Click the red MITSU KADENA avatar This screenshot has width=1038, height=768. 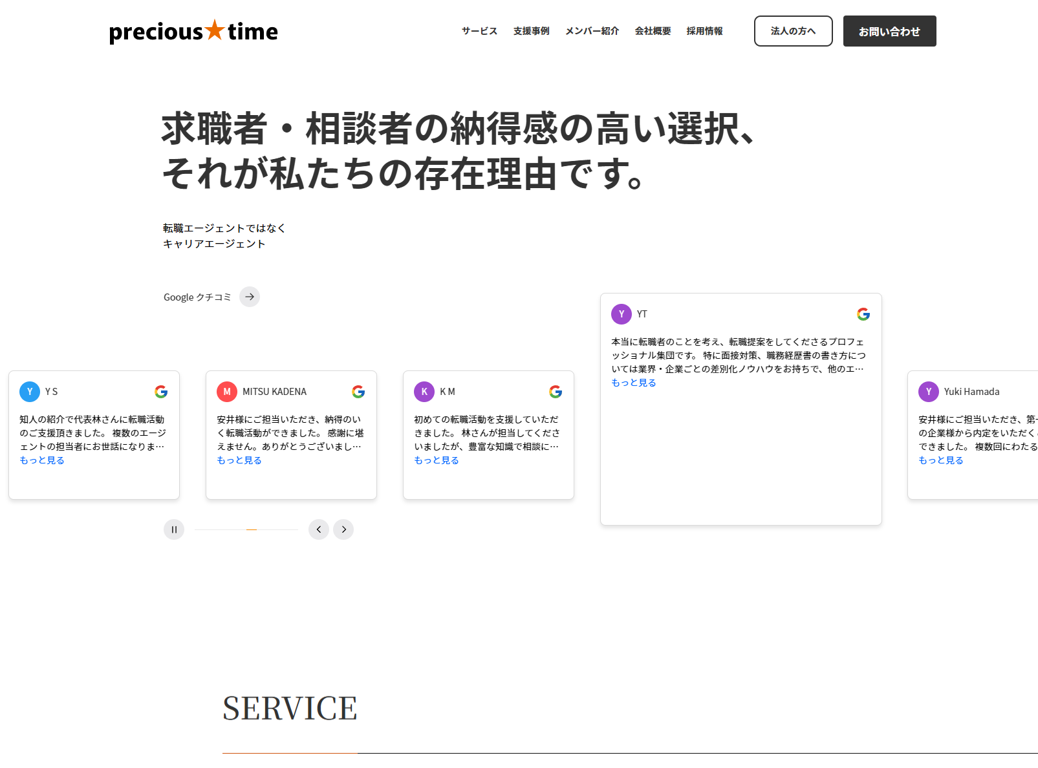227,392
